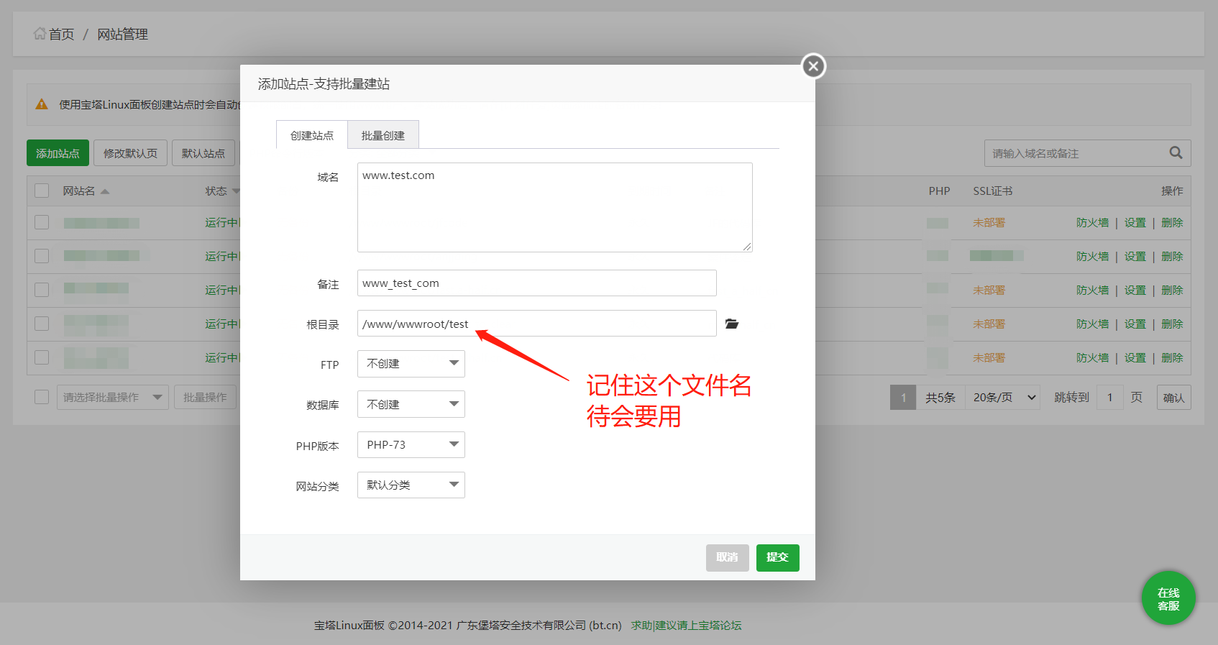Click the 共5条 total count text
Viewport: 1218px width, 645px height.
point(940,398)
